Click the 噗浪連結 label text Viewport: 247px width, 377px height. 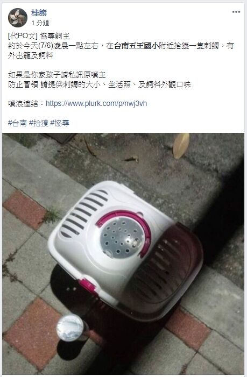coord(23,104)
